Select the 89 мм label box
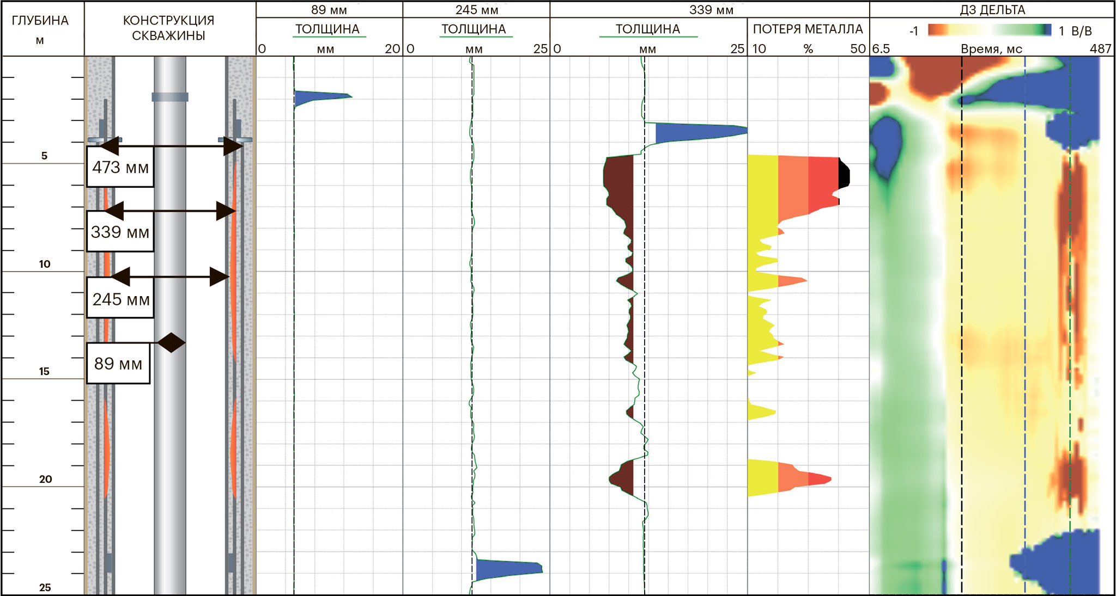1116x596 pixels. click(x=118, y=364)
